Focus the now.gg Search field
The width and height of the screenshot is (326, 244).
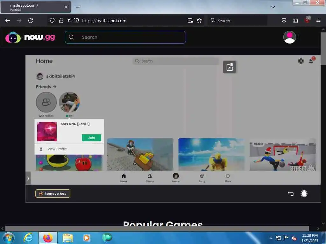[125, 37]
